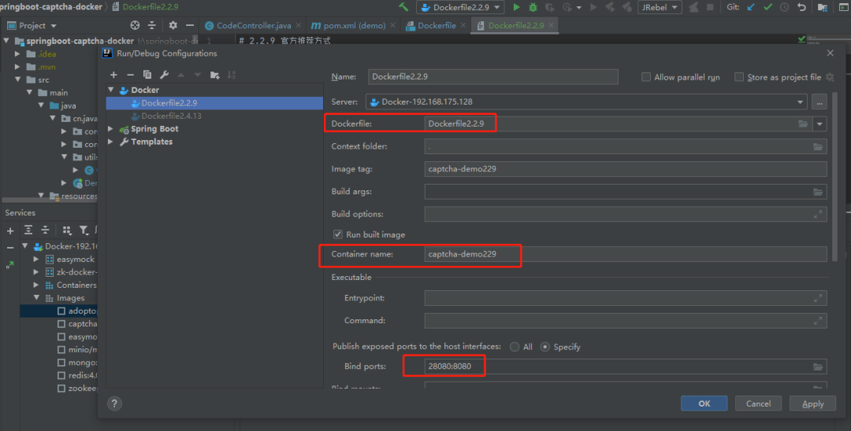Open edit templates wrench icon in dialog toolbar

click(x=164, y=75)
